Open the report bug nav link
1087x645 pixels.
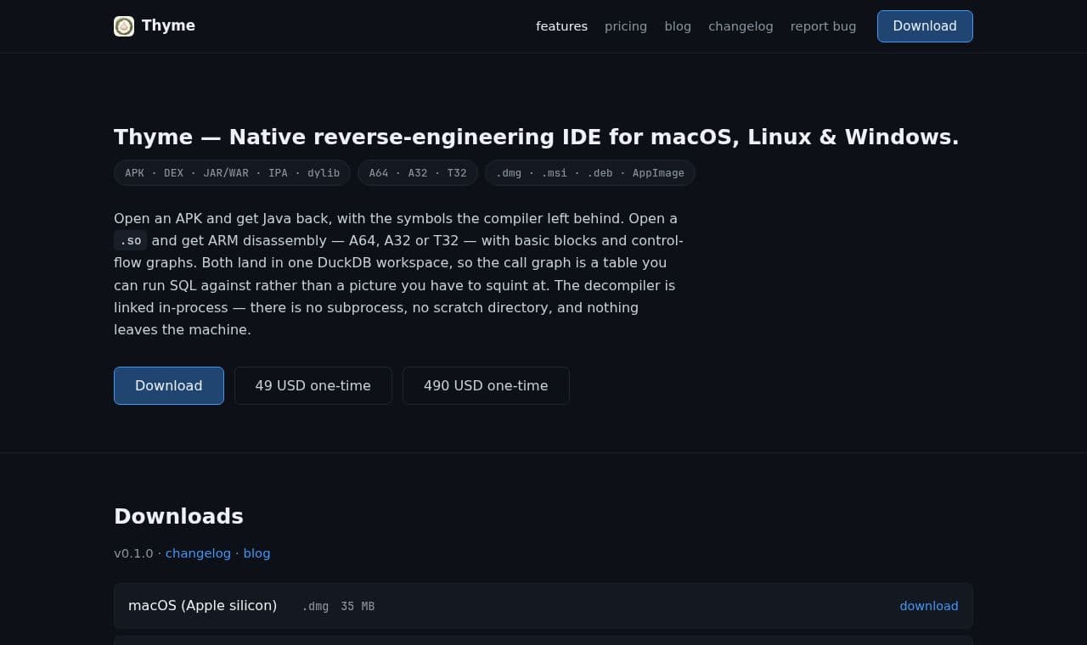click(823, 26)
